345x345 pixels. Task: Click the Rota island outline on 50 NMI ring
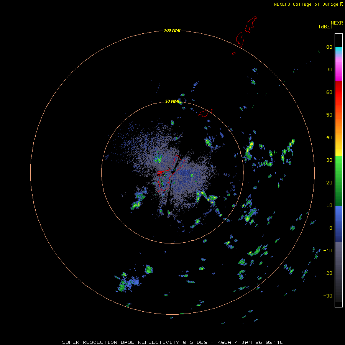pos(205,112)
